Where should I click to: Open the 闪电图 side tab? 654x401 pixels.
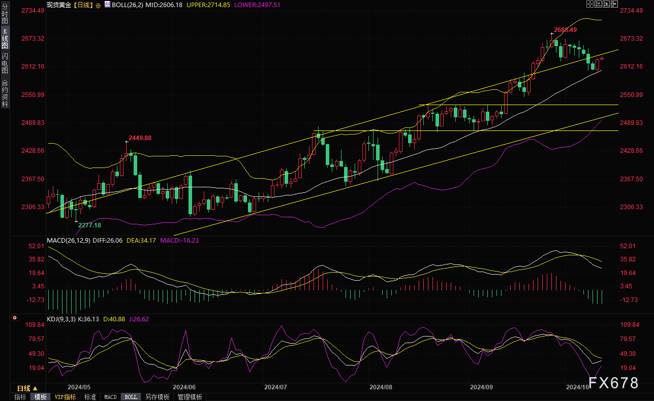pos(5,63)
